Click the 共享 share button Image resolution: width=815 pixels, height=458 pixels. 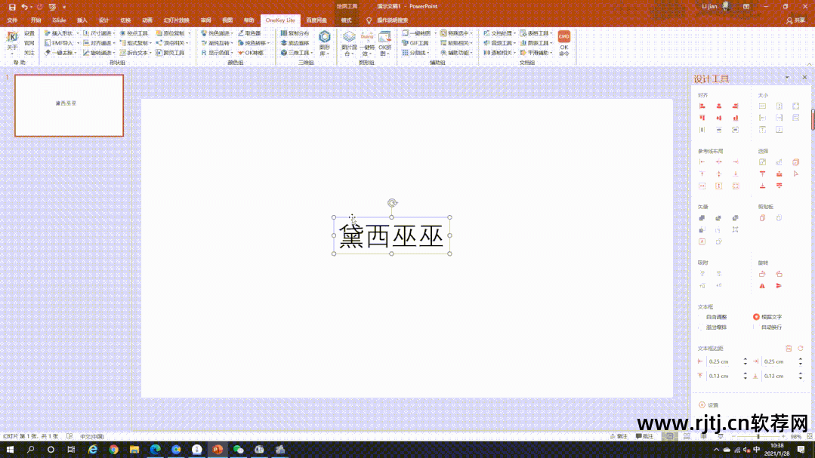point(795,20)
